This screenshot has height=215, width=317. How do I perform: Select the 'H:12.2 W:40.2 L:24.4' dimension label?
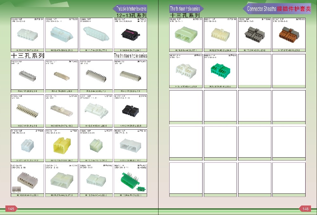tap(220, 50)
